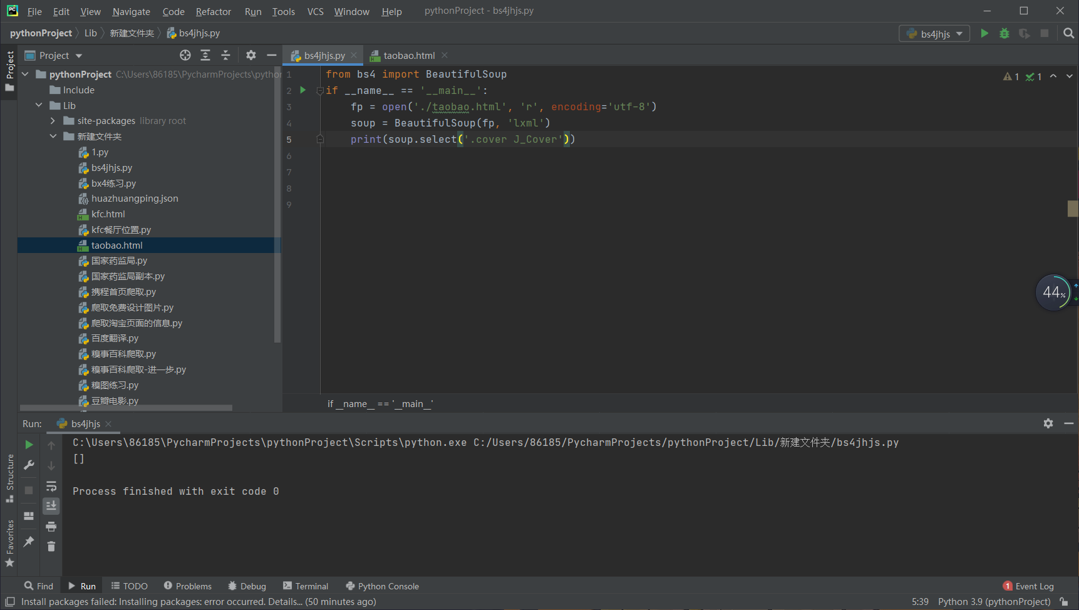Open the Python 3.9 interpreter selector
1079x610 pixels.
pos(994,602)
